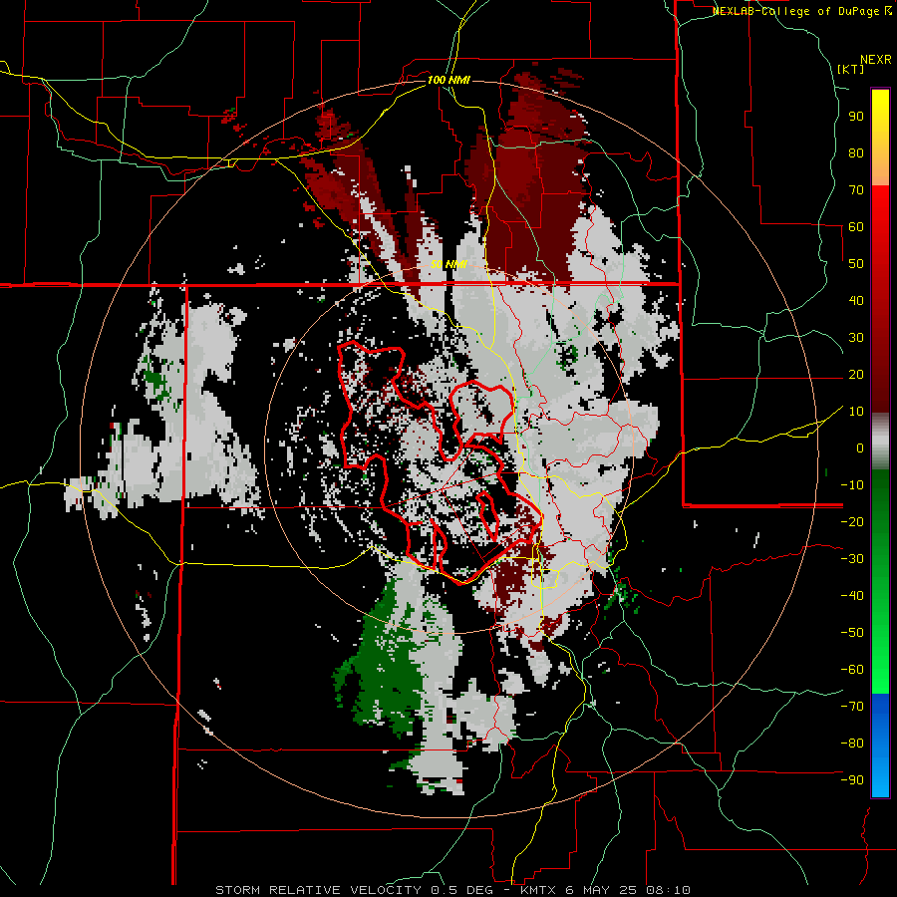Click the 0 value on the velocity scale
This screenshot has height=897, width=897.
pyautogui.click(x=860, y=448)
